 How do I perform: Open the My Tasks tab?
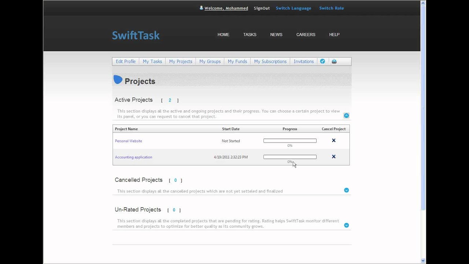point(152,62)
